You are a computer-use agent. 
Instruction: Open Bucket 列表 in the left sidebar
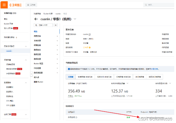[x=8, y=24]
